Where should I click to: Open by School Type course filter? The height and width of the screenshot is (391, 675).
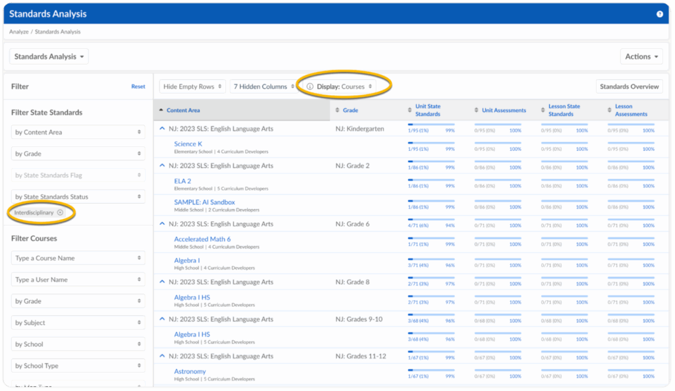pos(78,365)
